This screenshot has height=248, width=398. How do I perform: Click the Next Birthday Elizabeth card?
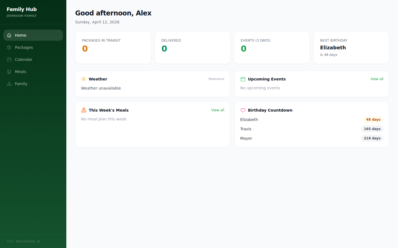351,48
